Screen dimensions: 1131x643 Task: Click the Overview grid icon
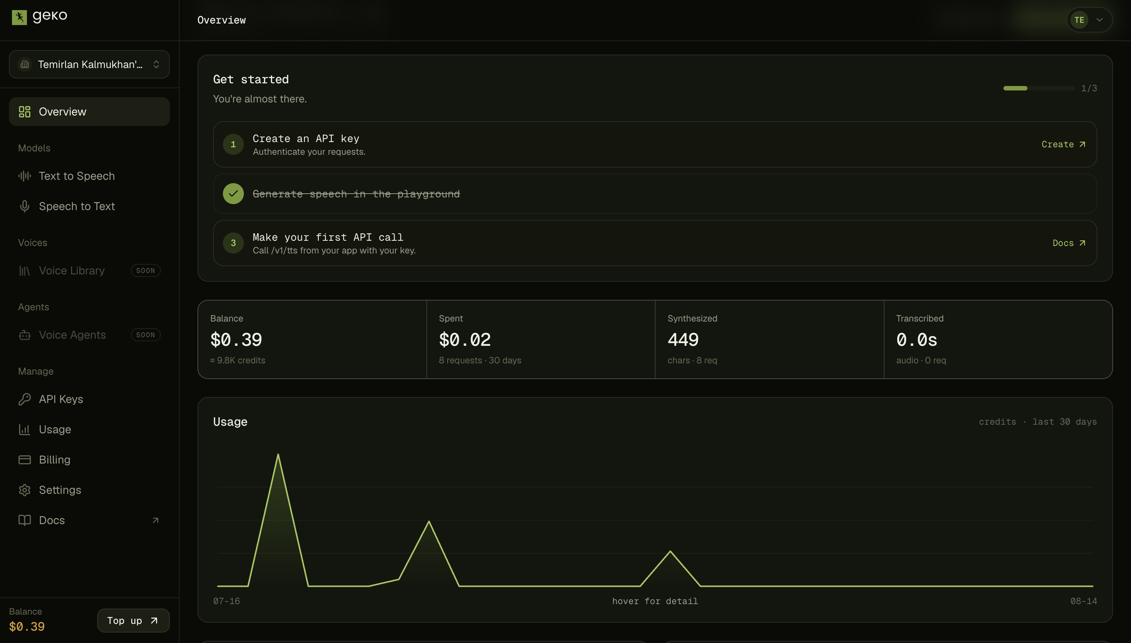coord(25,112)
